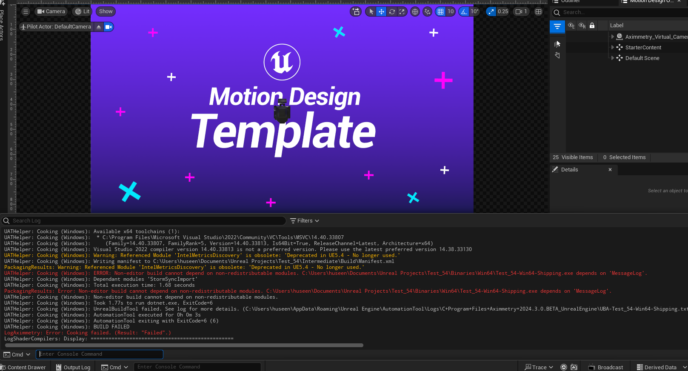Open the Lit view mode menu
Screen dimensions: 688x371
(82, 11)
